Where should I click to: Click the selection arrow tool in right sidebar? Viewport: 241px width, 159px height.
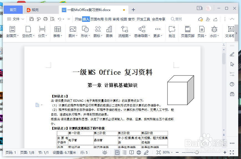(232, 64)
